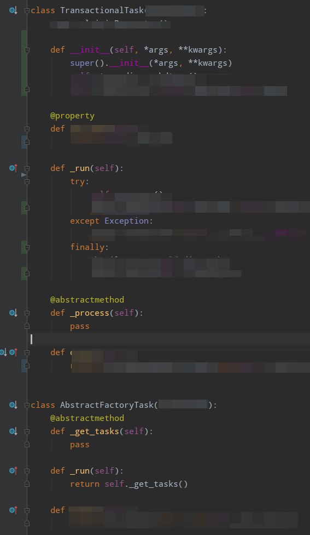
Task: Click overriding-method gutter icon on TransactionalTask _run line
Action: [13, 168]
